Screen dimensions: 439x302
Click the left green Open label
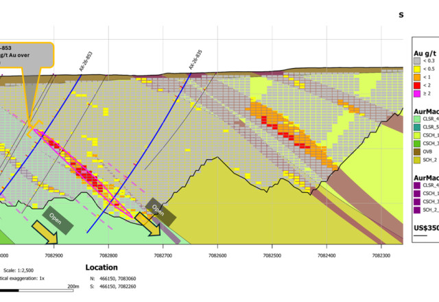58,220
